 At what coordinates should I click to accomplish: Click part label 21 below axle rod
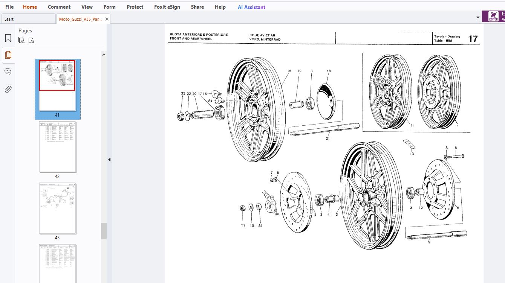tap(328, 138)
